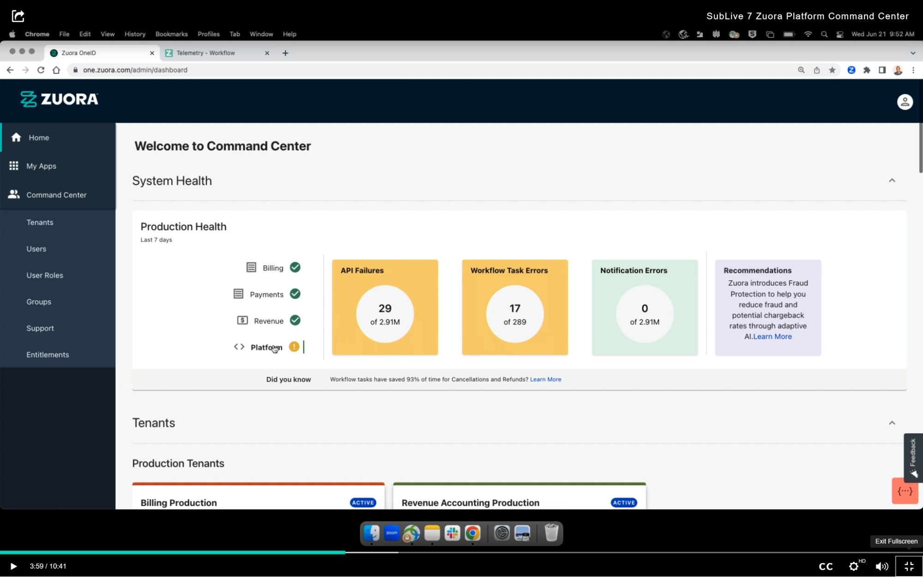Click the API Failures card
This screenshot has height=577, width=923.
coord(385,307)
